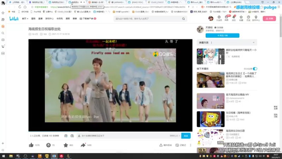Follow uploader with +关注 button
Viewport: 282px width, 159px height.
(222, 36)
